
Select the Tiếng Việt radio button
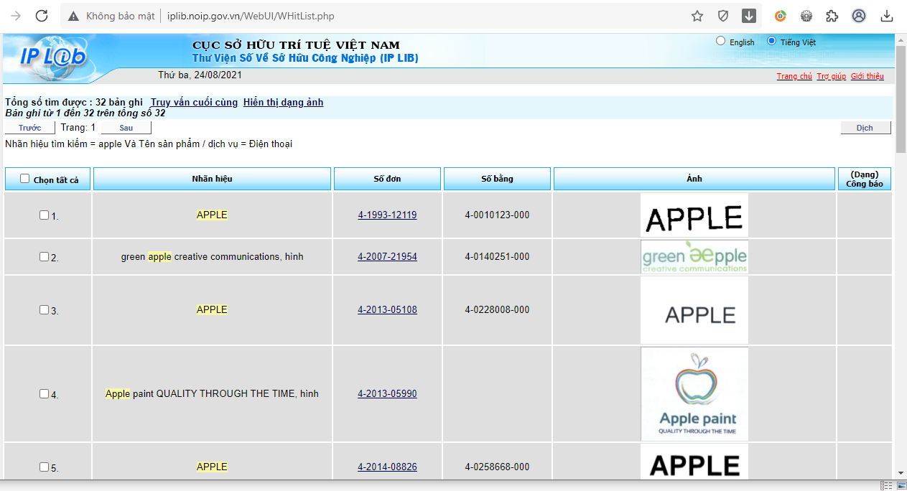point(772,42)
